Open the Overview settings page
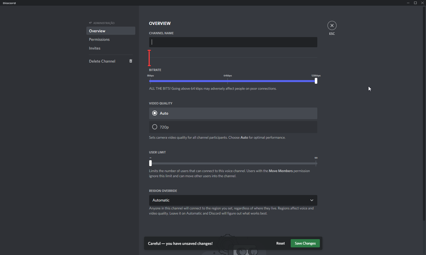 tap(97, 31)
